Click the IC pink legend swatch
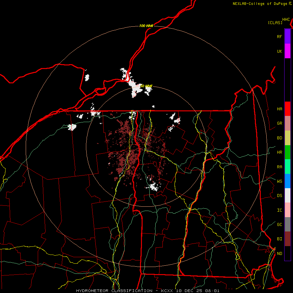 pos(287,210)
